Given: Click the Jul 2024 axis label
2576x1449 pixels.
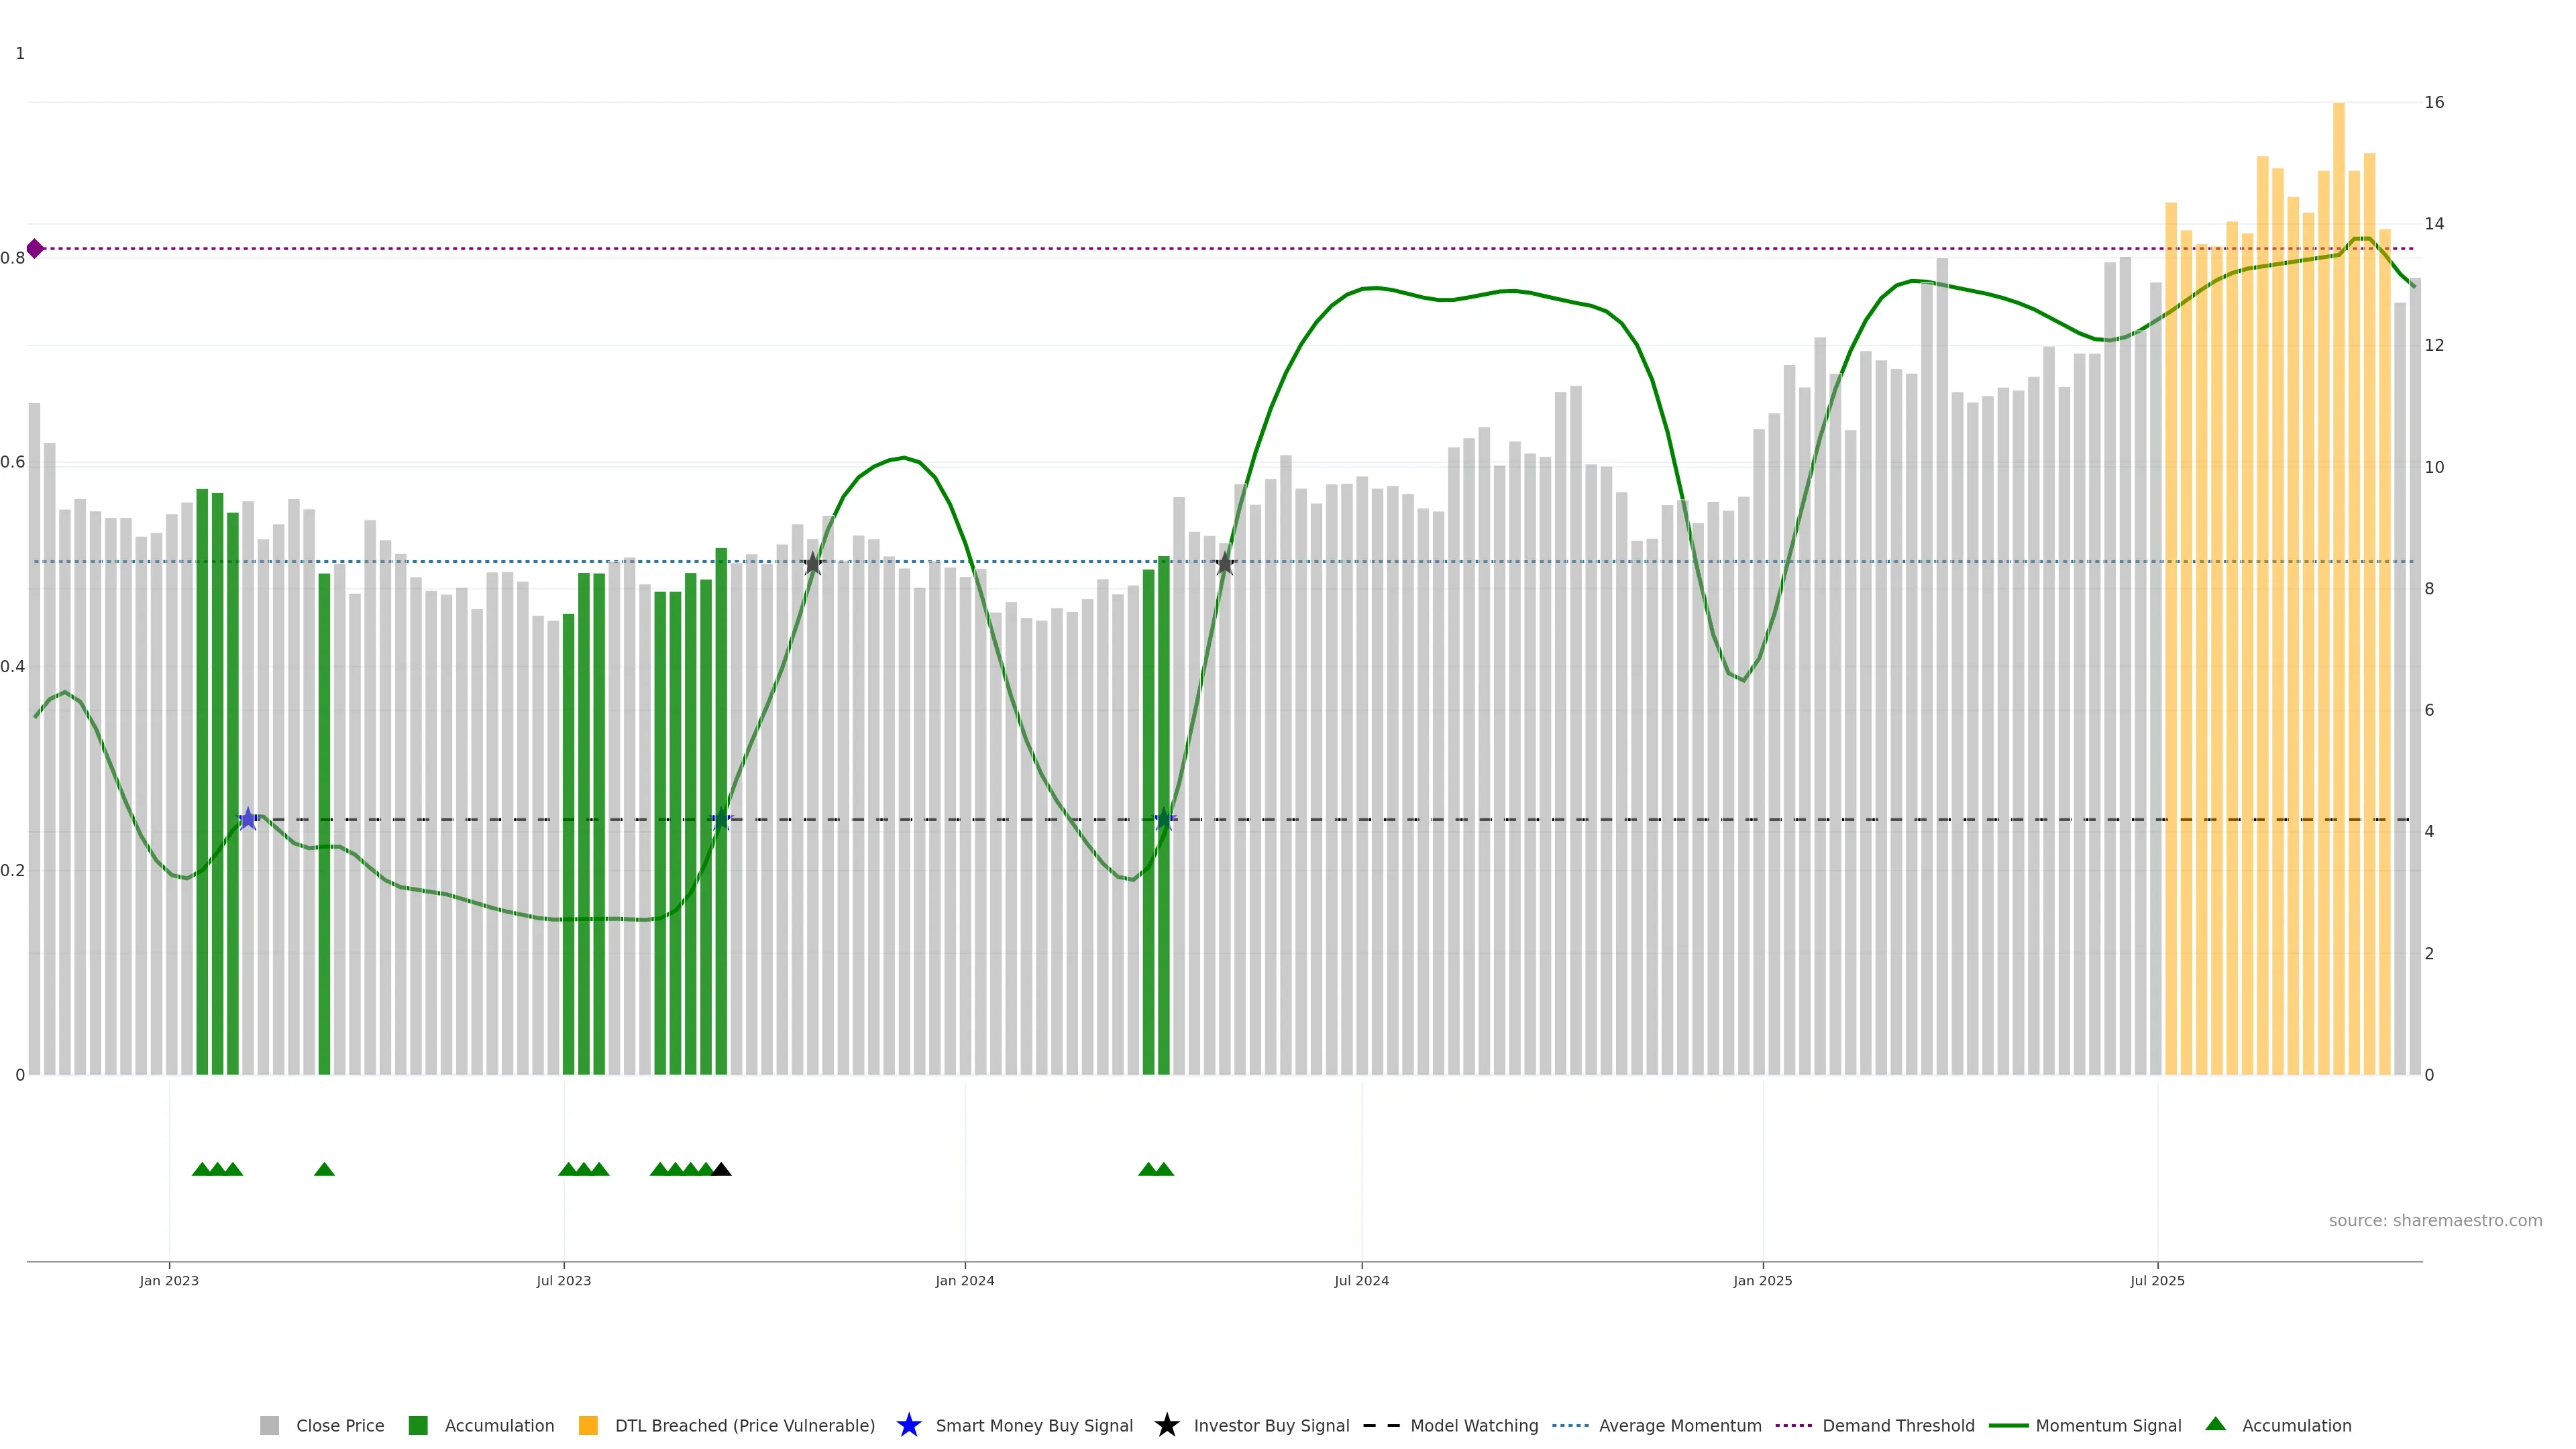Looking at the screenshot, I should [x=1361, y=1281].
